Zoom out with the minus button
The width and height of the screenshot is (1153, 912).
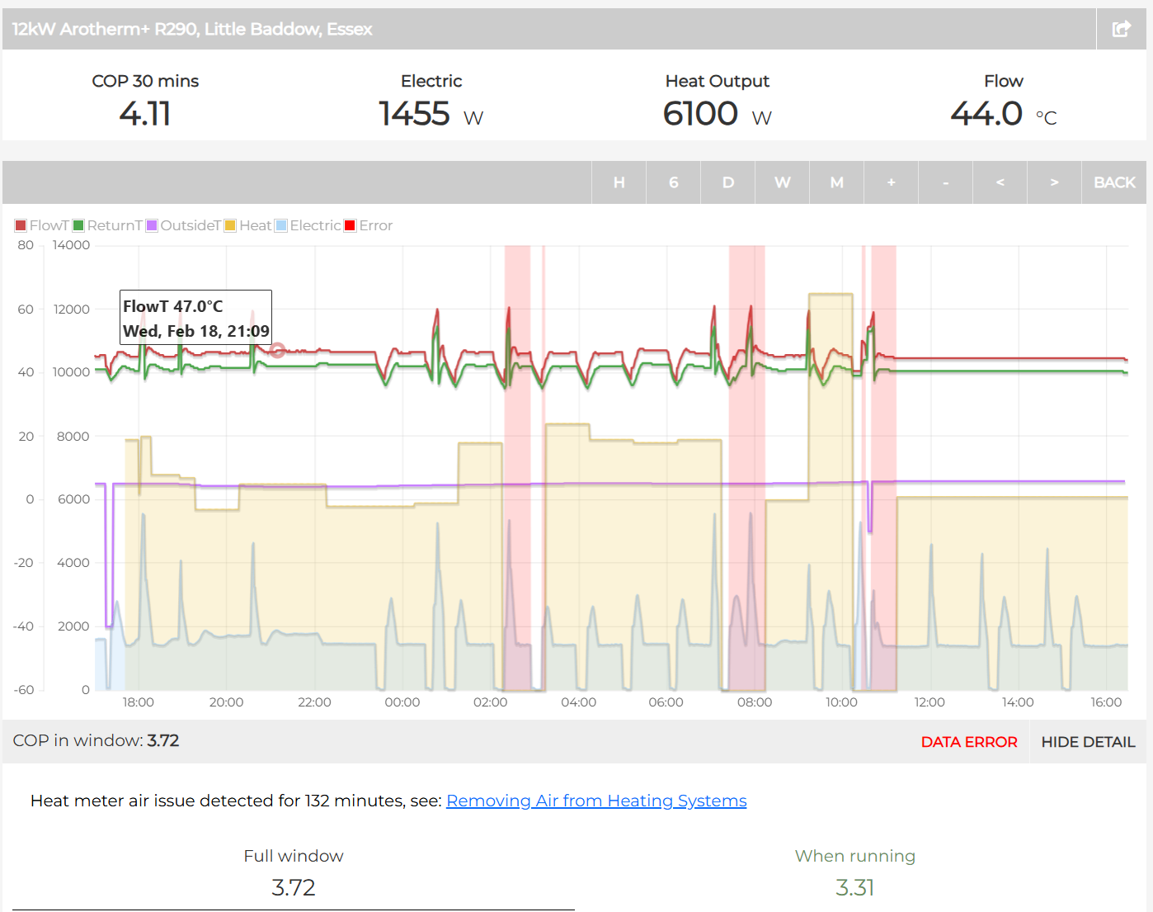click(x=945, y=182)
